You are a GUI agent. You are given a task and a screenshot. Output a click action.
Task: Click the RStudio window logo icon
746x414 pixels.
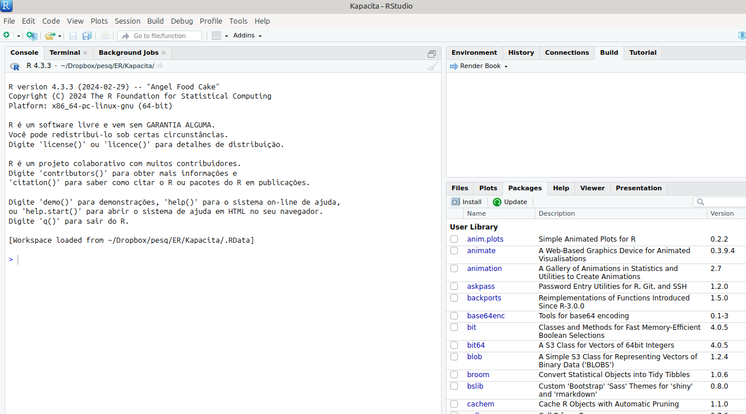[6, 6]
